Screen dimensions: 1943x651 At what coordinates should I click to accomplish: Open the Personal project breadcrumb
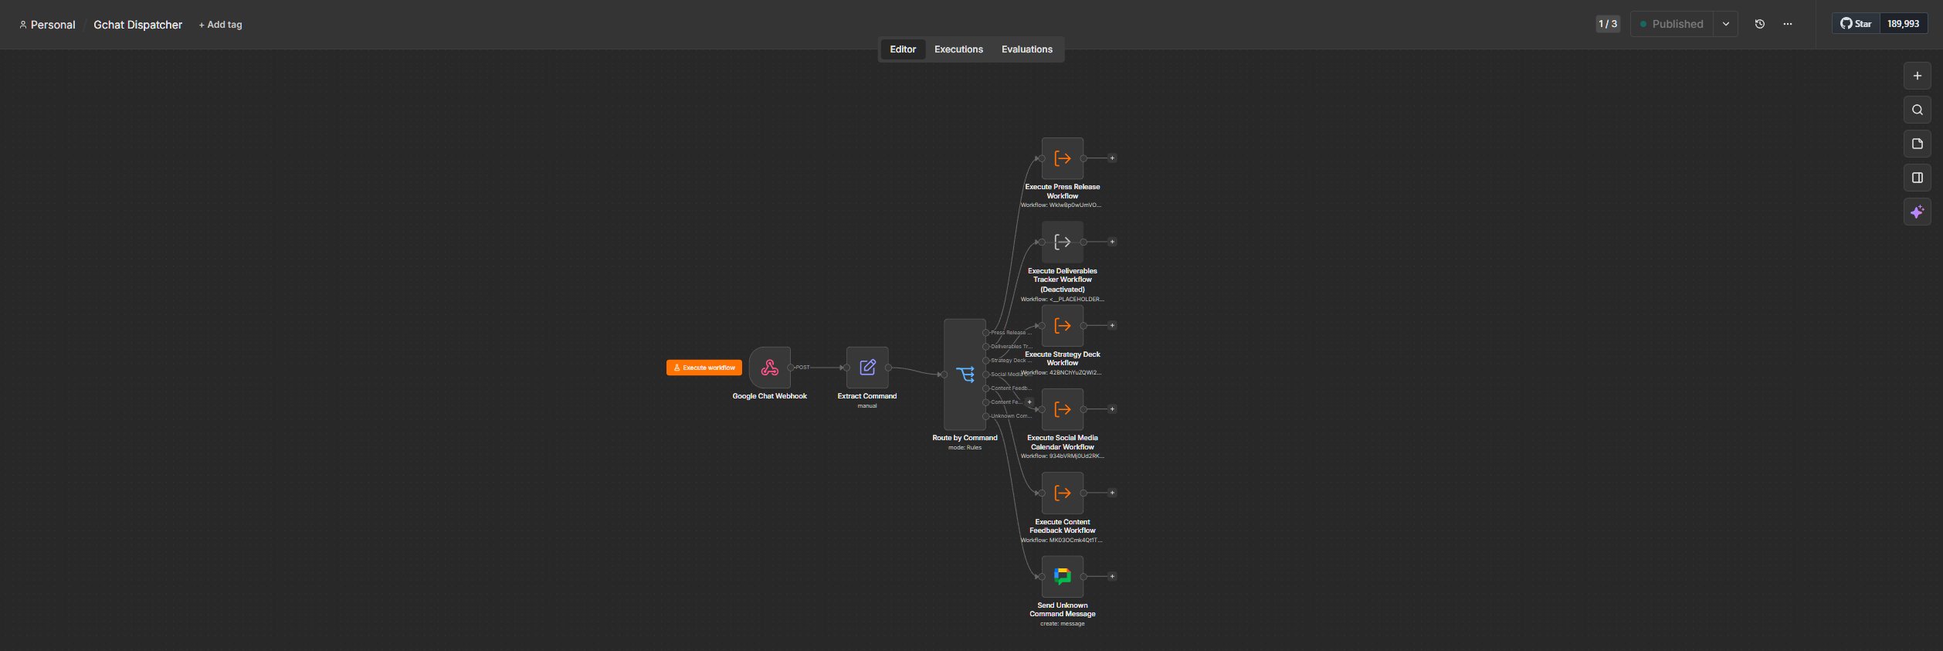coord(47,25)
